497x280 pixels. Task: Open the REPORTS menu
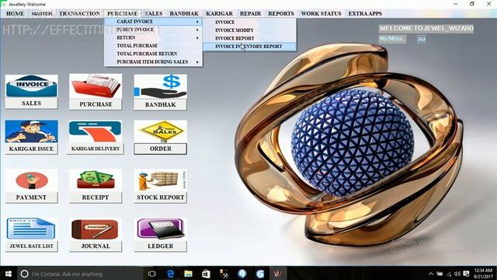pos(281,14)
